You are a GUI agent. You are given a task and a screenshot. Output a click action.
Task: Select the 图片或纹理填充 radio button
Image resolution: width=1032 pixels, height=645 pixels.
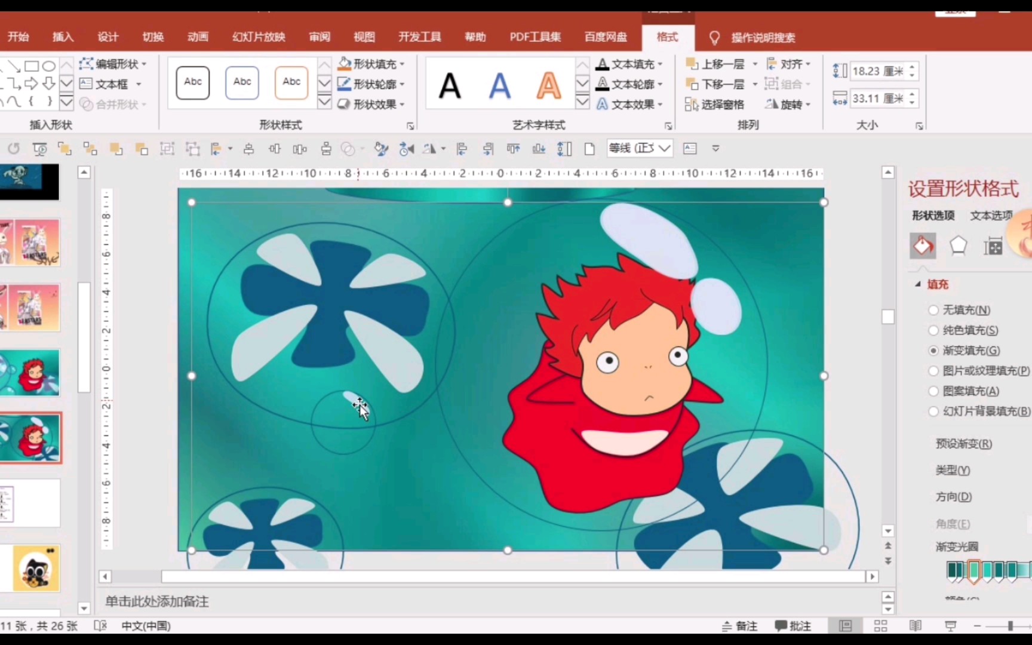point(933,371)
